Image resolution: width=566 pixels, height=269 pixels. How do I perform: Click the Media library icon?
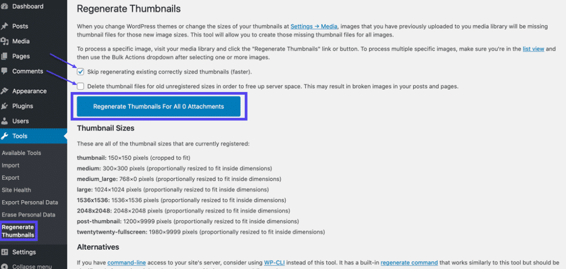point(4,41)
